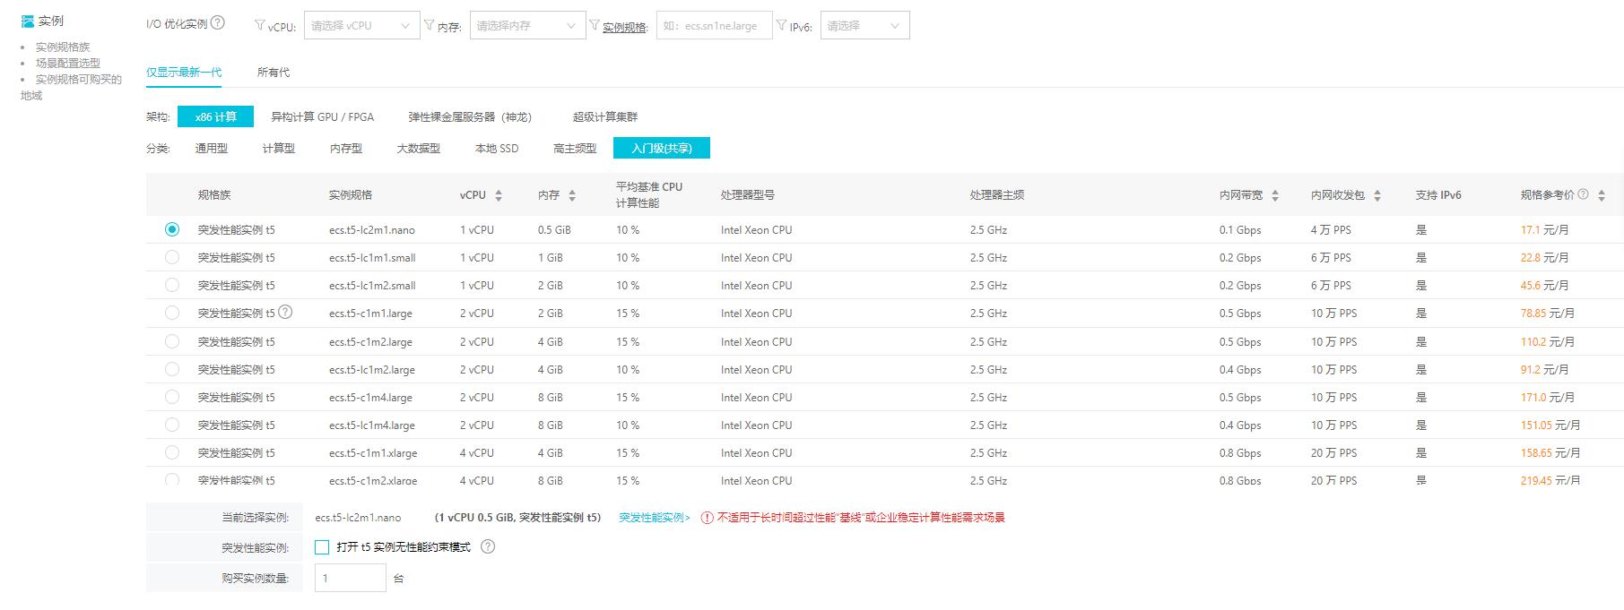Click the 内存 filter funnel icon
The height and width of the screenshot is (610, 1624).
pos(429,26)
